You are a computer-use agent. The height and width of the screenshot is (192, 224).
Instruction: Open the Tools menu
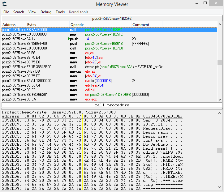pyautogui.click(x=60, y=12)
